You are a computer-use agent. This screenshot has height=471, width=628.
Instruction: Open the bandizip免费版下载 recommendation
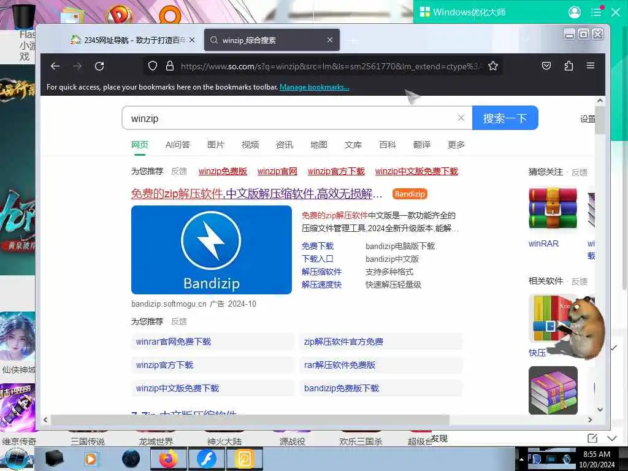tap(381, 388)
